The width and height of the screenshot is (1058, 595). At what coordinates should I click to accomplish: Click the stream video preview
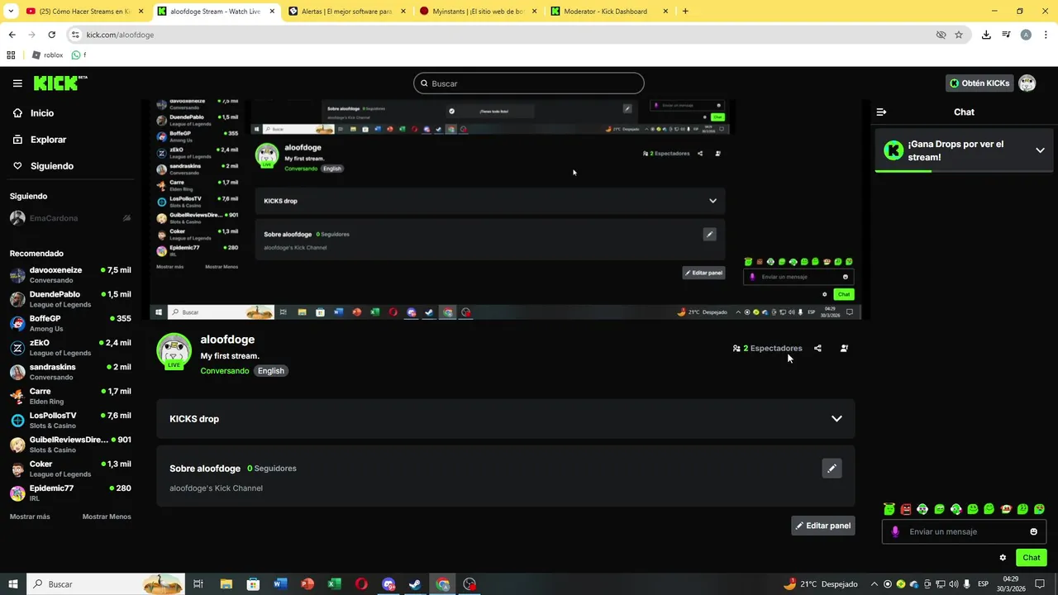point(506,210)
